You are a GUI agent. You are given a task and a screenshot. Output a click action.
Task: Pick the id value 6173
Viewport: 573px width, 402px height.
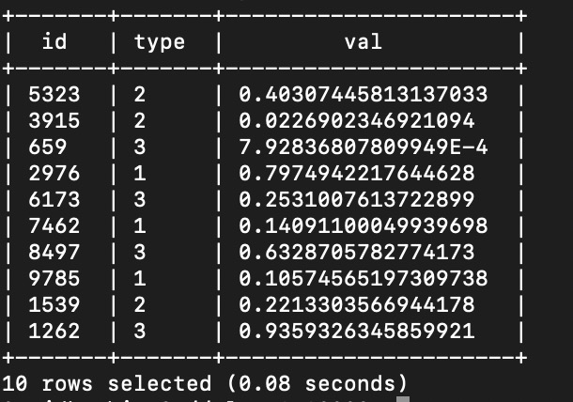pos(54,199)
